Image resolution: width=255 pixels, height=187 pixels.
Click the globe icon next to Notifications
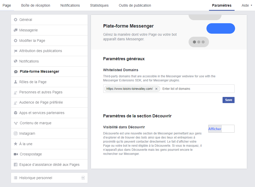click(16, 61)
